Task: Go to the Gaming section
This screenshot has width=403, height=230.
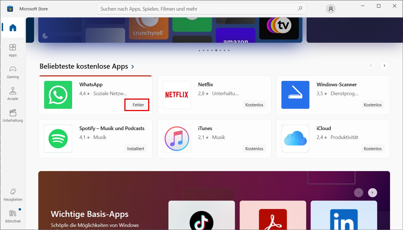Action: (13, 72)
